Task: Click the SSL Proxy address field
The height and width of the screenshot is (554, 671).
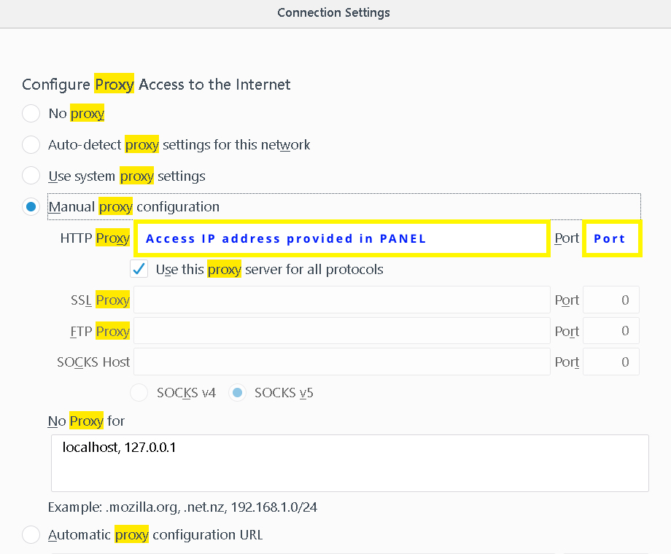Action: pos(342,300)
